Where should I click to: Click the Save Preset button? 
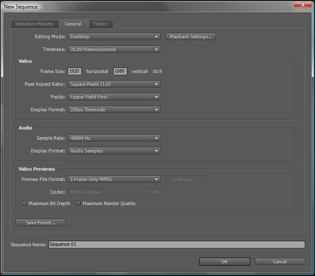[40, 223]
